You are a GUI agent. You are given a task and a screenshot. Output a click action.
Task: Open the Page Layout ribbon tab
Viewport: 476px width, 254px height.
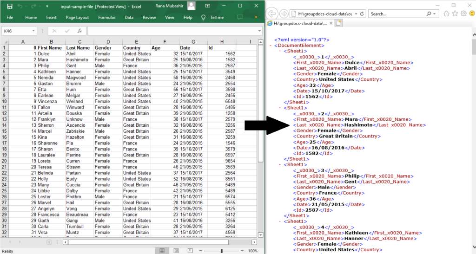tap(77, 18)
